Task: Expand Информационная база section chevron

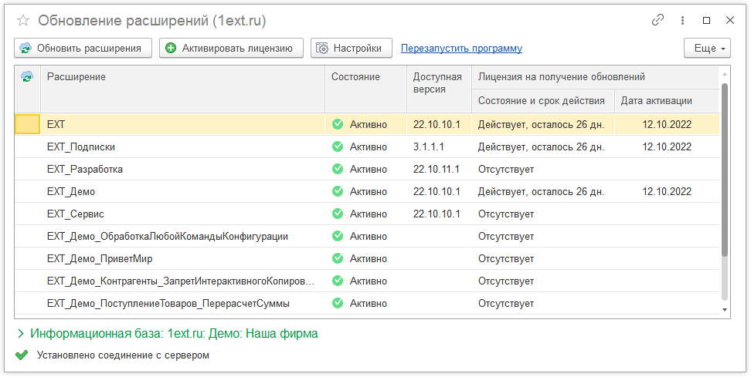Action: 21,334
